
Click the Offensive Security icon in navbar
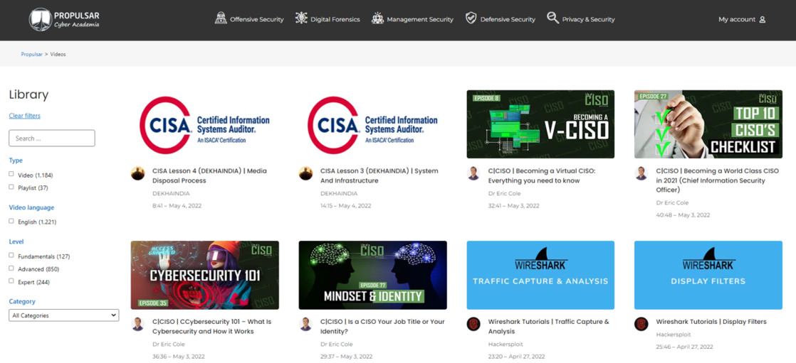click(220, 18)
